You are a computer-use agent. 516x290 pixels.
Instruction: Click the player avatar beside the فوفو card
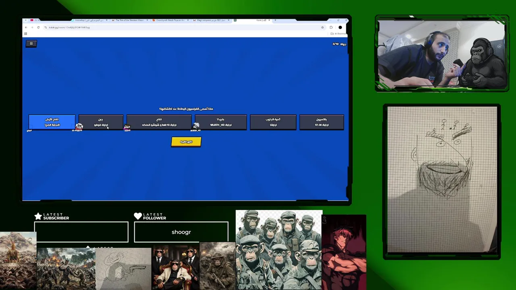coord(79,126)
